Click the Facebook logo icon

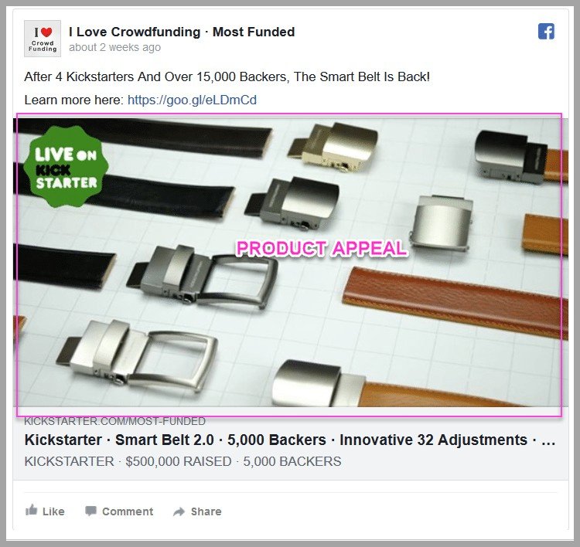546,32
